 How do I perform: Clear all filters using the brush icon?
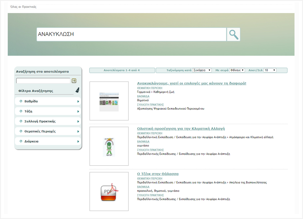pos(78,89)
